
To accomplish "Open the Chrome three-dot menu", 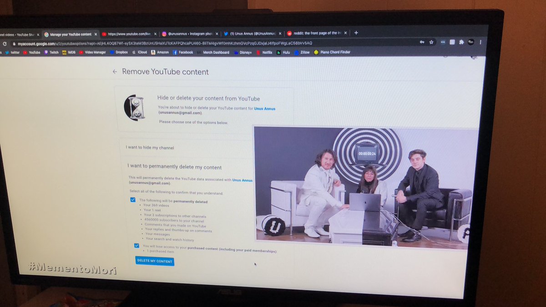I will tap(480, 42).
